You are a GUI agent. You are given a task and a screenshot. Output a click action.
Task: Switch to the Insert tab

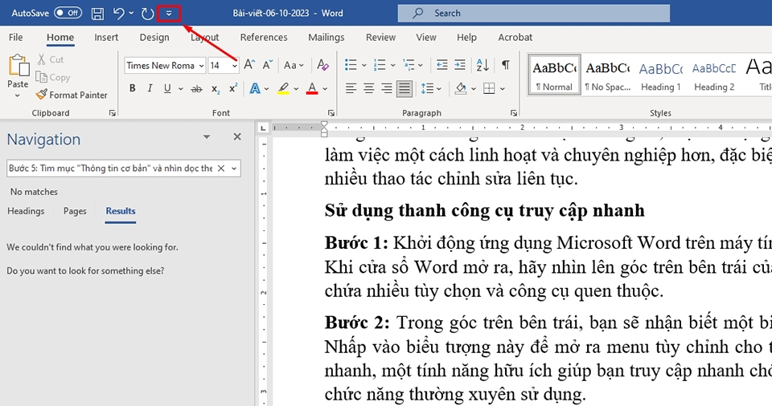coord(106,38)
